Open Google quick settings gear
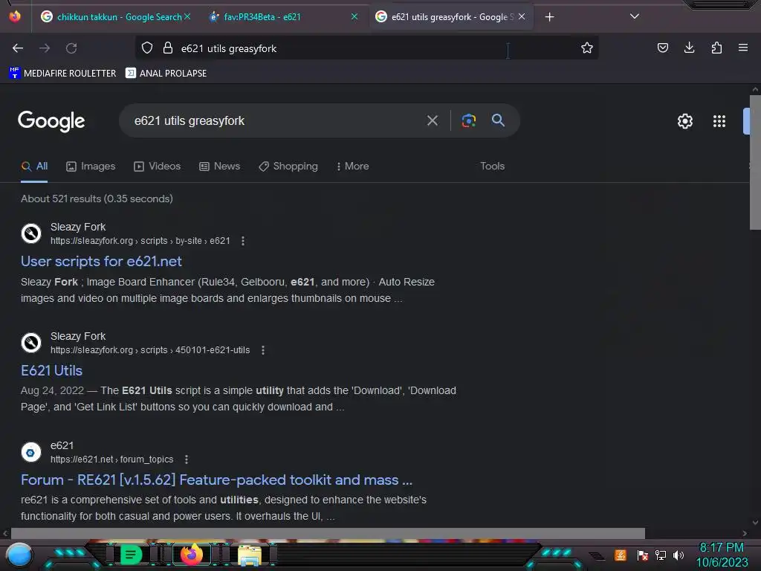761x571 pixels. point(684,121)
